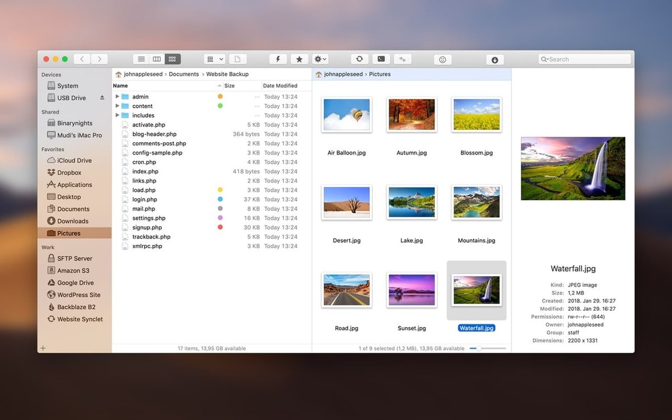
Task: Click the sync refresh toolbar icon
Action: pos(360,59)
